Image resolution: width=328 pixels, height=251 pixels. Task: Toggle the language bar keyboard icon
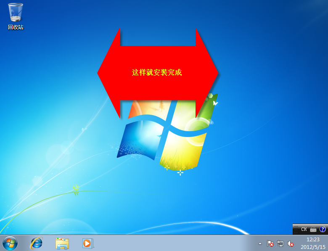coord(313,230)
